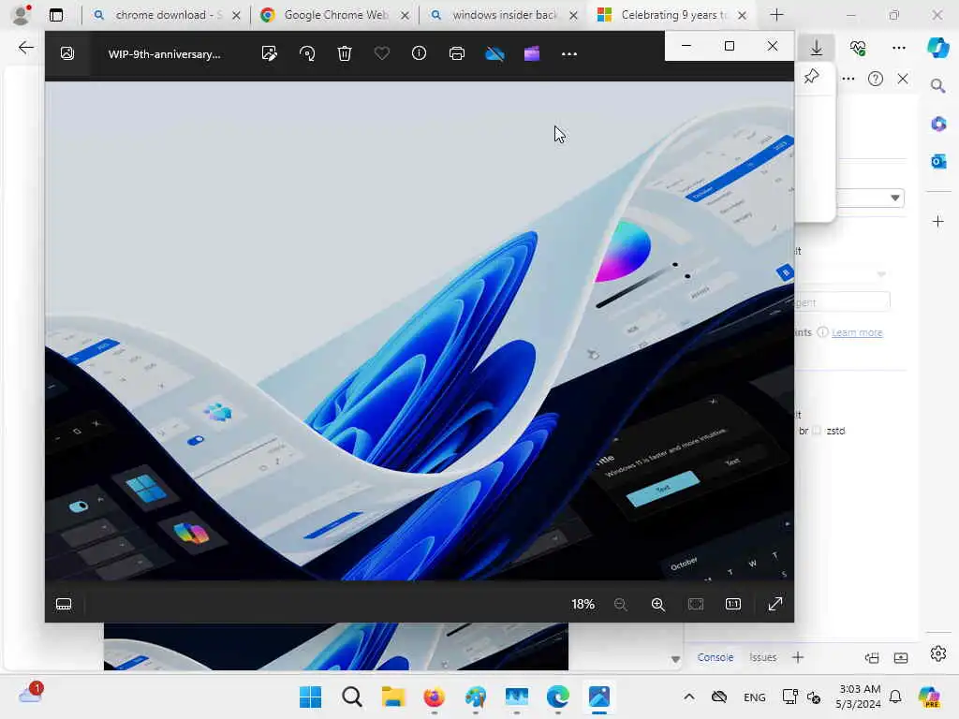Open the file info panel in Photos

(419, 53)
